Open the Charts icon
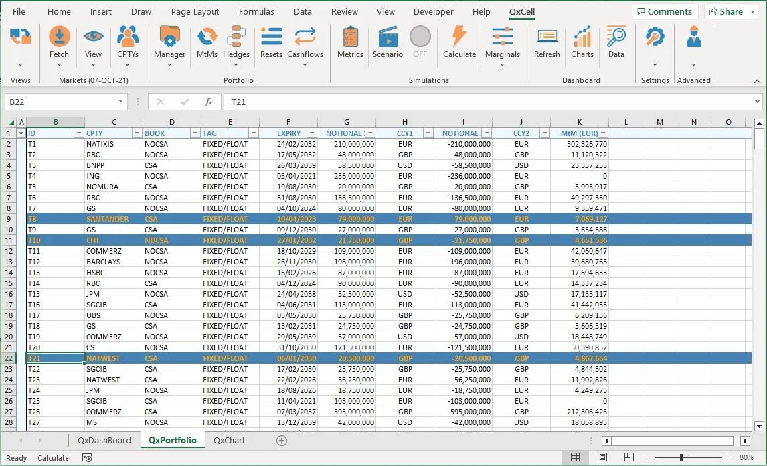This screenshot has width=767, height=466. pyautogui.click(x=582, y=37)
